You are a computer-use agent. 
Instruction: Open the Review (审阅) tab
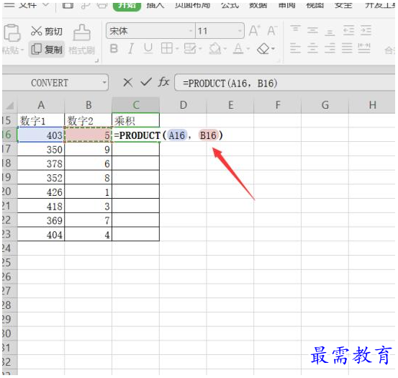tap(286, 6)
